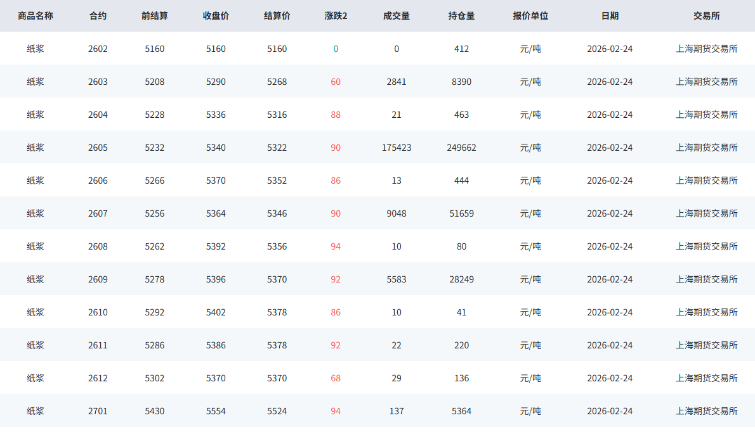Click open interest 51659 for contract 2607
Viewport: 755px width, 432px height.
point(461,213)
